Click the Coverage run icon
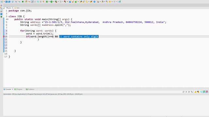 click(56, 2)
